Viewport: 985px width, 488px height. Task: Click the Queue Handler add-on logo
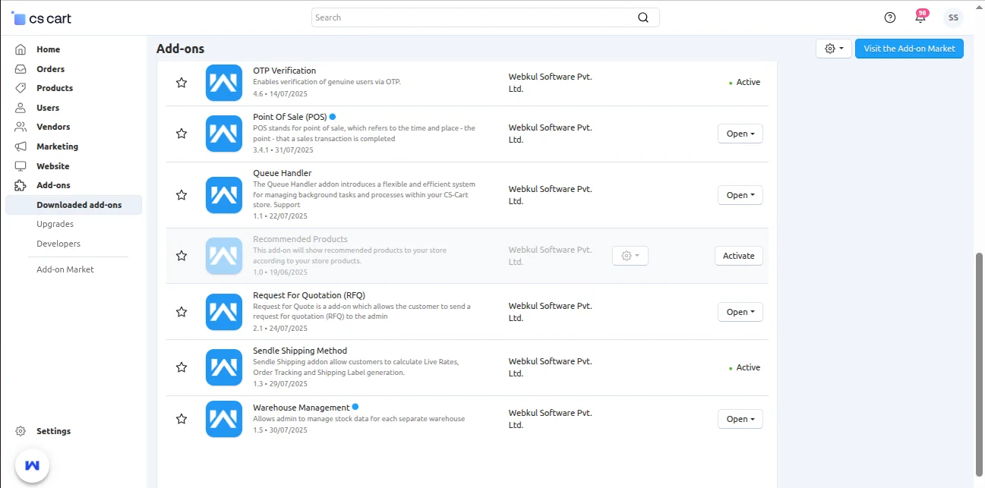(x=223, y=195)
